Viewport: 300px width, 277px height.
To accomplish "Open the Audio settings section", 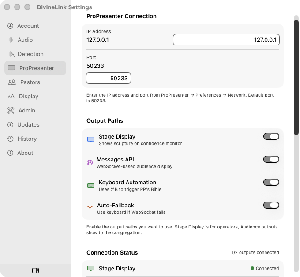I will point(35,40).
